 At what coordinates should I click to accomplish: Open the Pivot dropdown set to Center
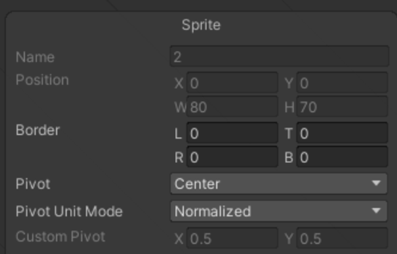[279, 184]
